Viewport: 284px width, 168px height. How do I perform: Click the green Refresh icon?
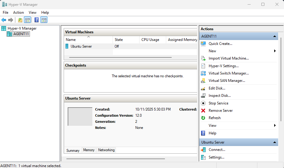click(x=203, y=118)
